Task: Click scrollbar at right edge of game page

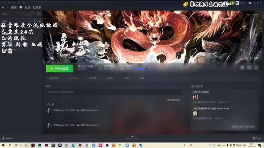Action: pos(263,15)
